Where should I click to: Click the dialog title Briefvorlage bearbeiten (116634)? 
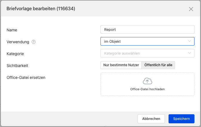click(41, 9)
